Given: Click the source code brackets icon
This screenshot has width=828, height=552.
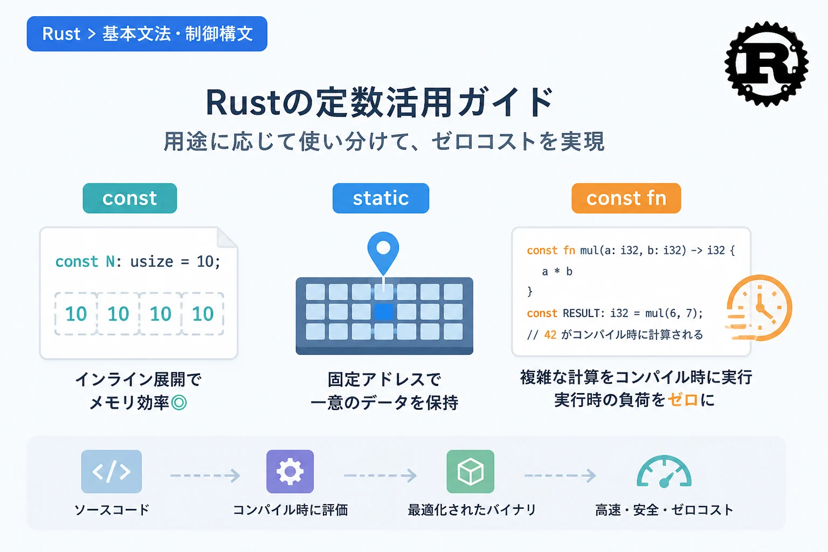Looking at the screenshot, I should point(112,472).
